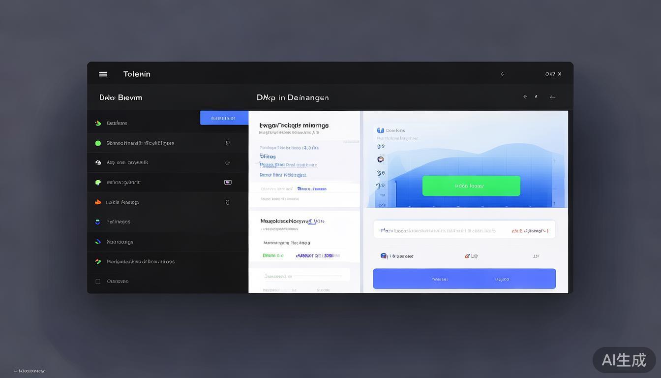Viewport: 661px width, 378px height.
Task: Click the rightmost arrow icon in the dark header bar
Action: tap(552, 97)
